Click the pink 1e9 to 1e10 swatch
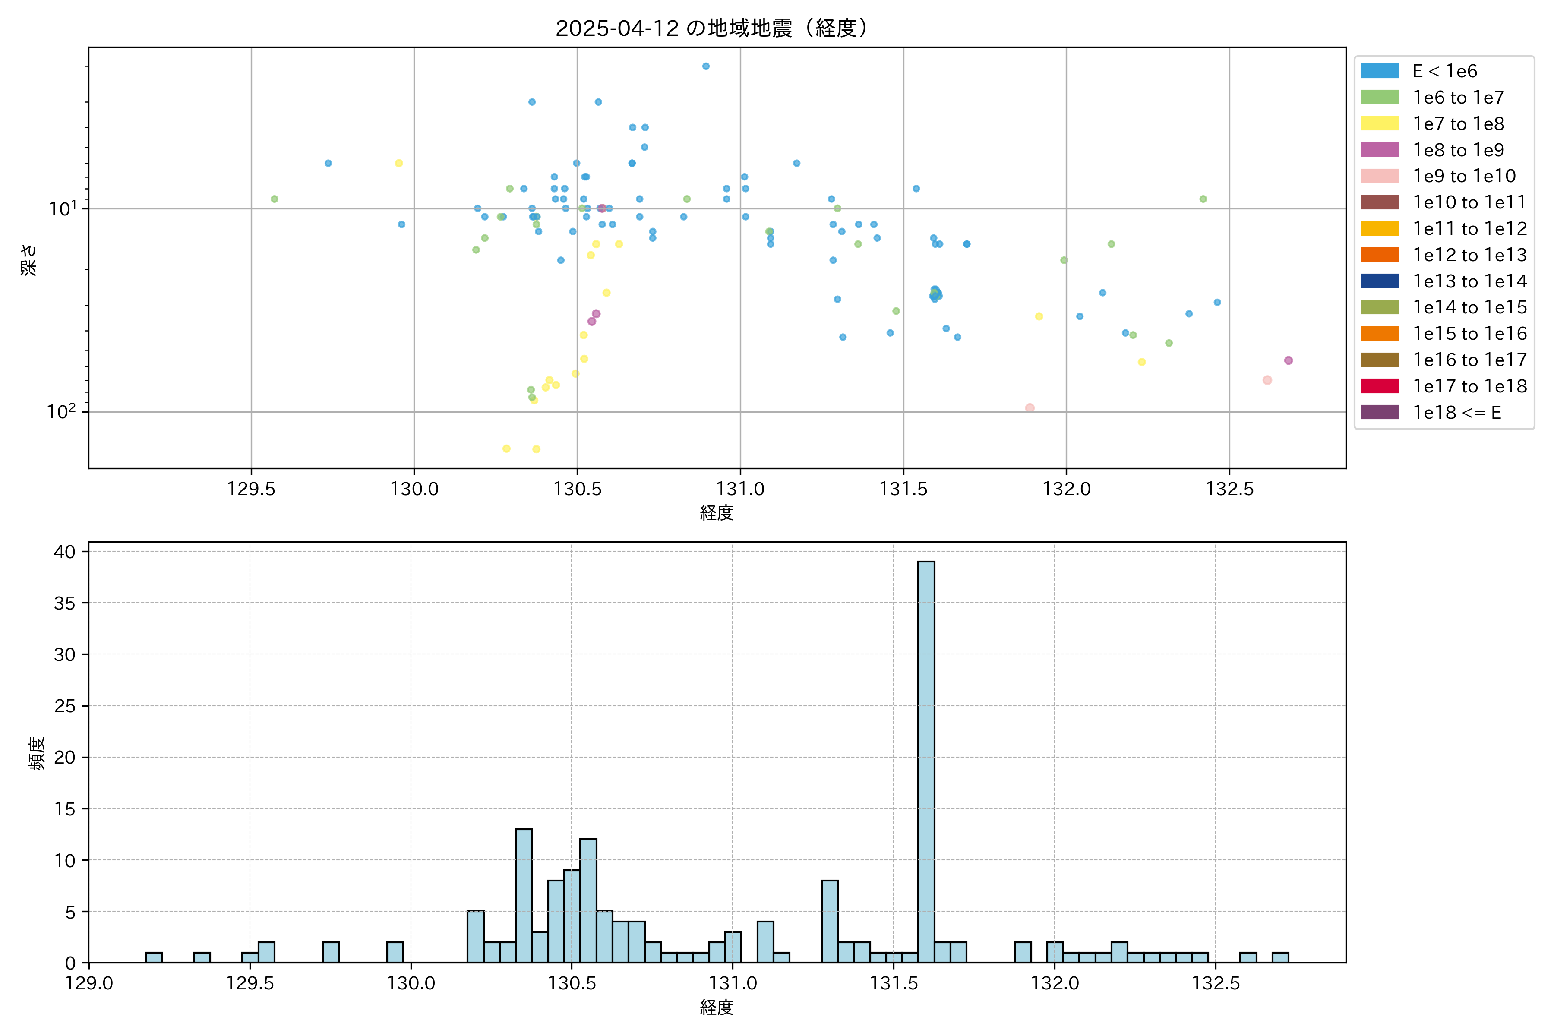 click(x=1380, y=177)
